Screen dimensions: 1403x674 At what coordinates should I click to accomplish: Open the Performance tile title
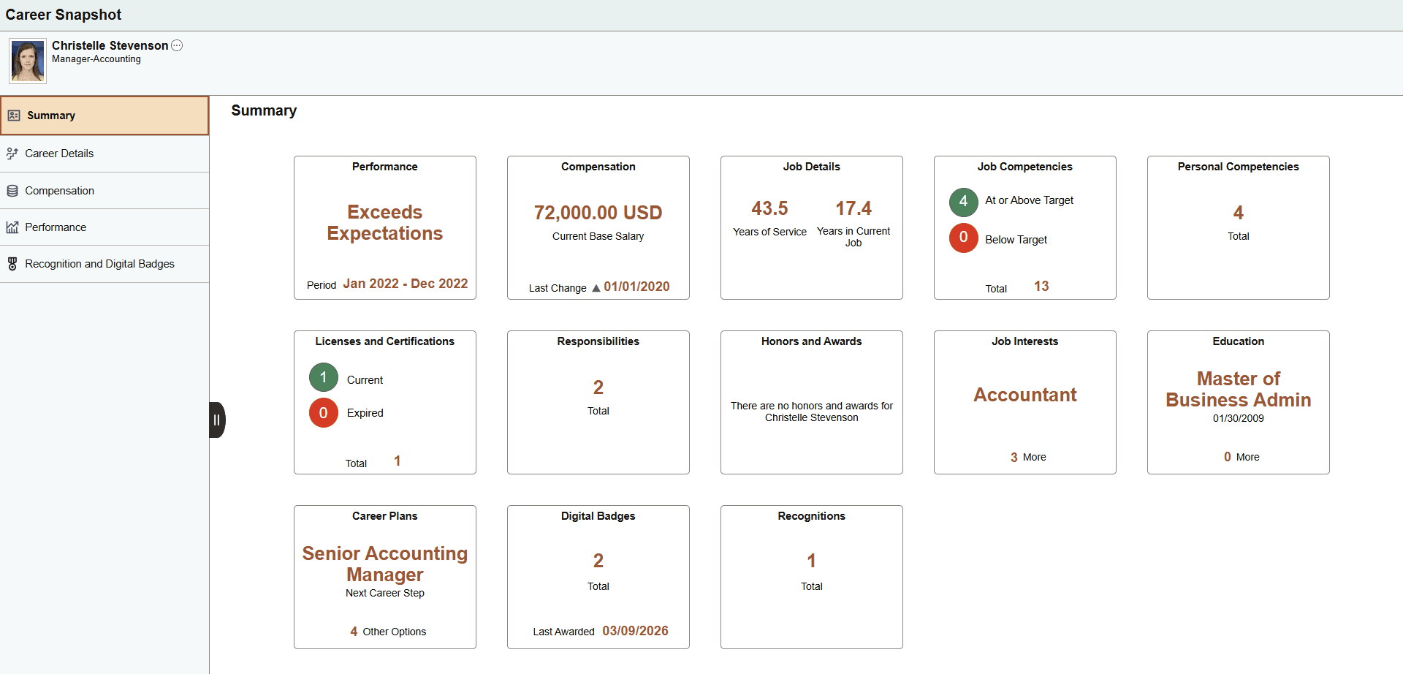385,167
